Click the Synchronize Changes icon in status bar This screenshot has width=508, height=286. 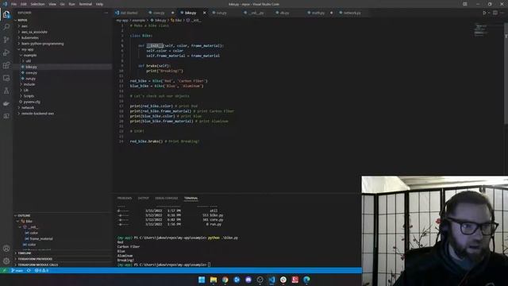[x=29, y=270]
